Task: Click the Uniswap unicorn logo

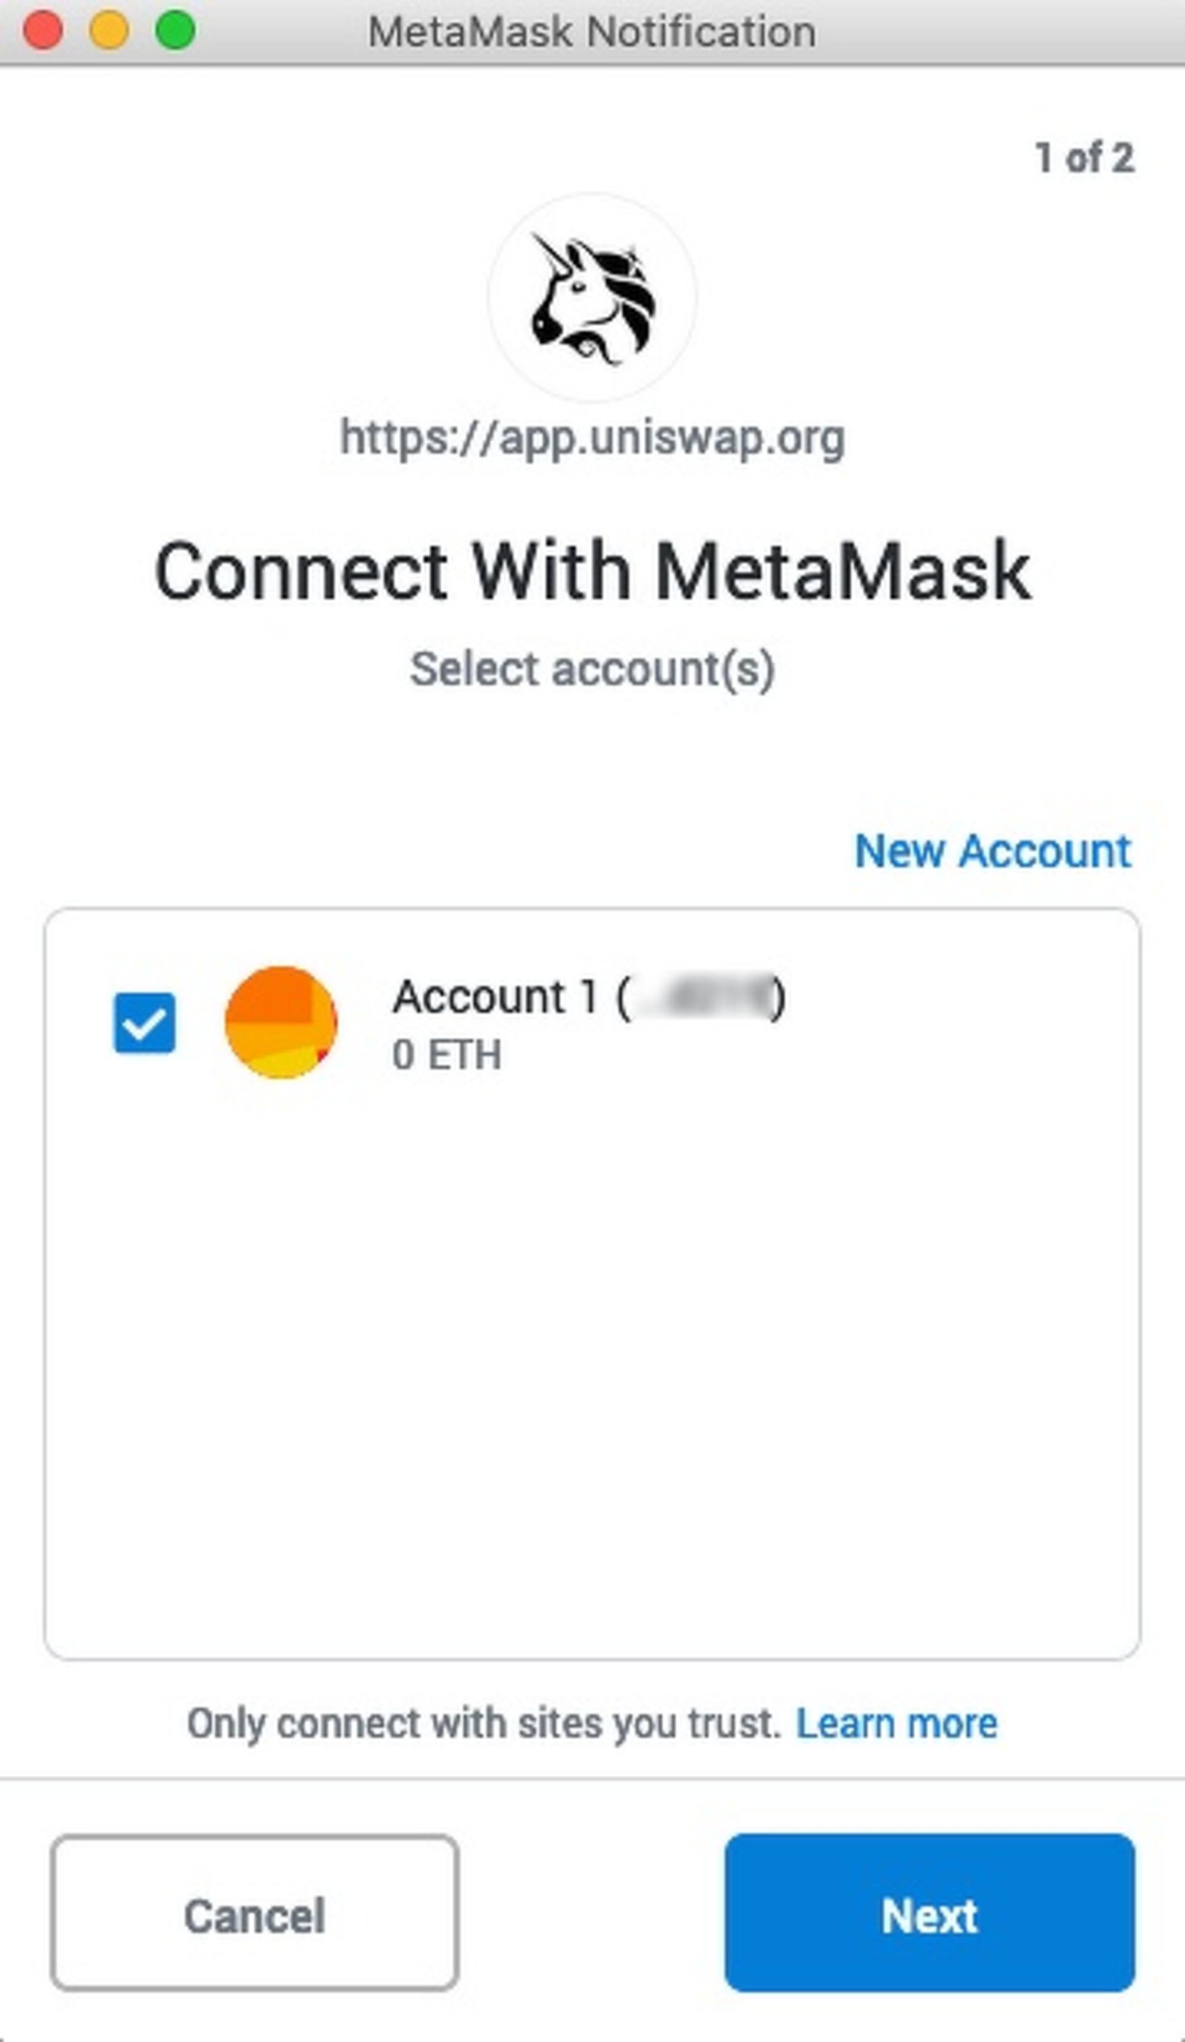Action: [592, 297]
